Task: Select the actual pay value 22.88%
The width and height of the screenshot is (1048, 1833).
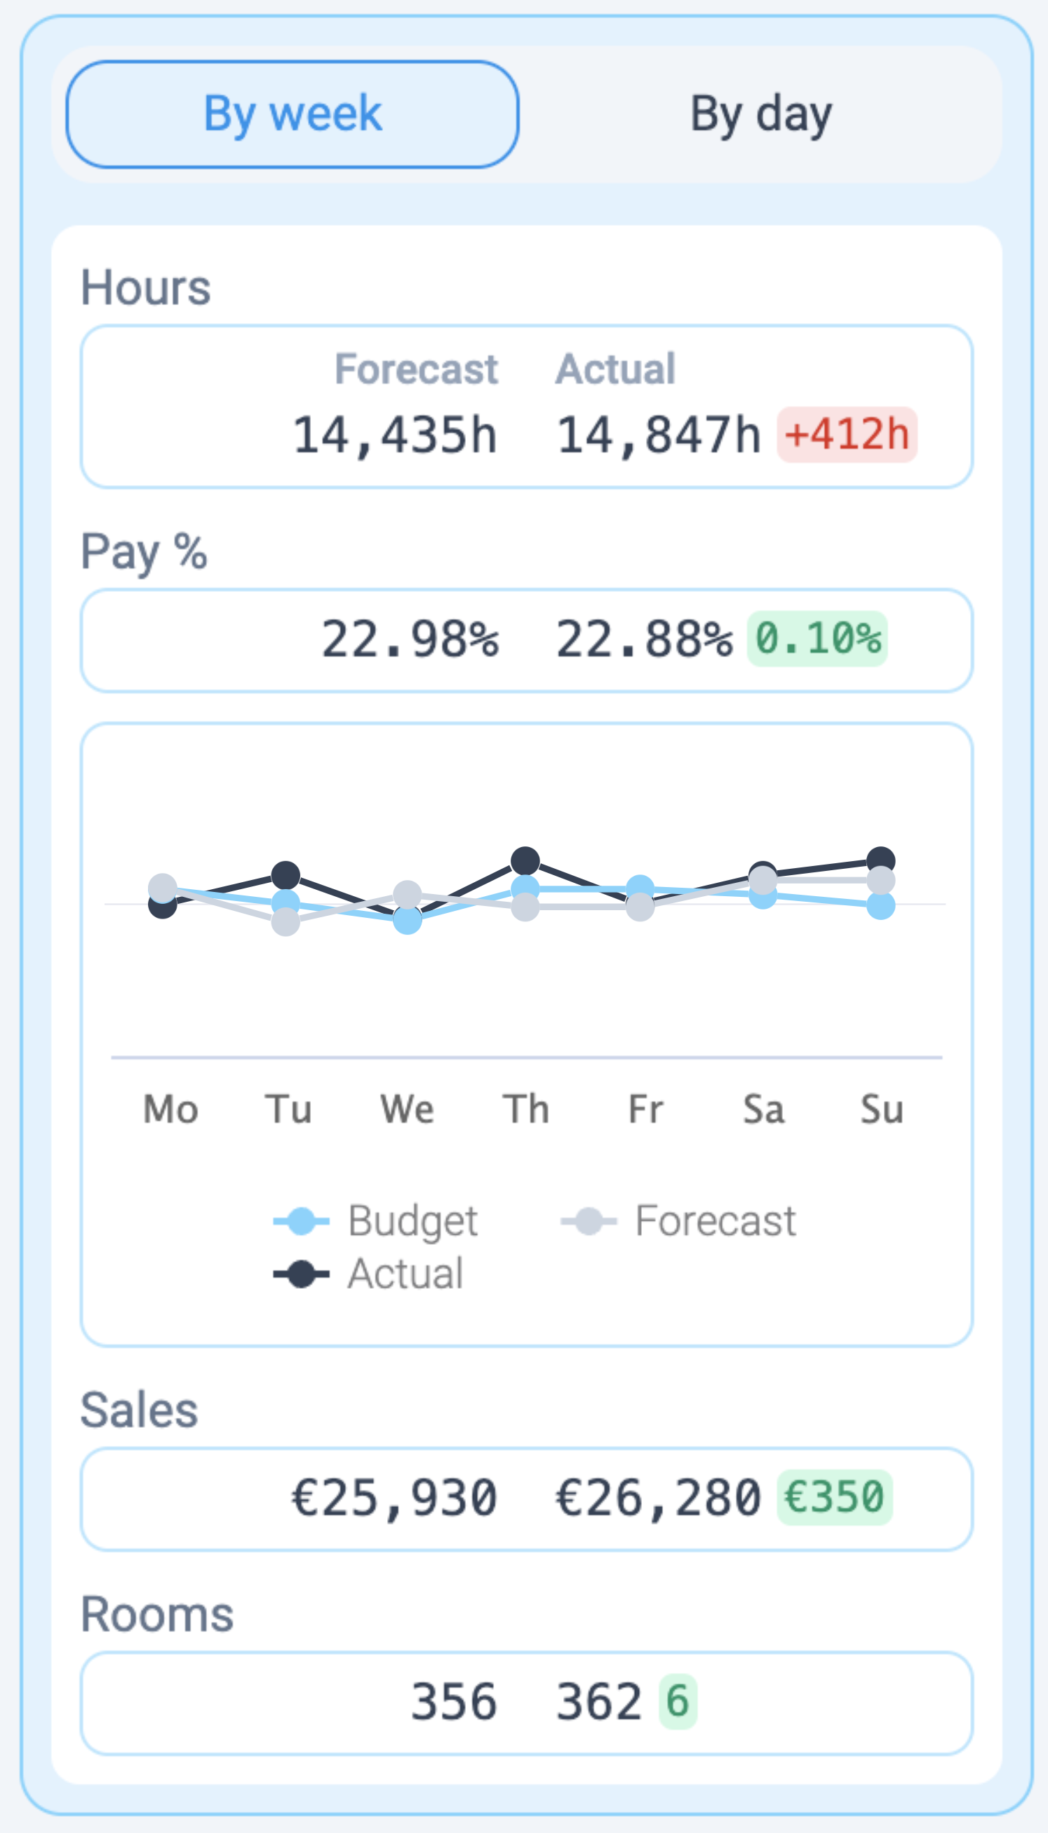Action: point(644,639)
